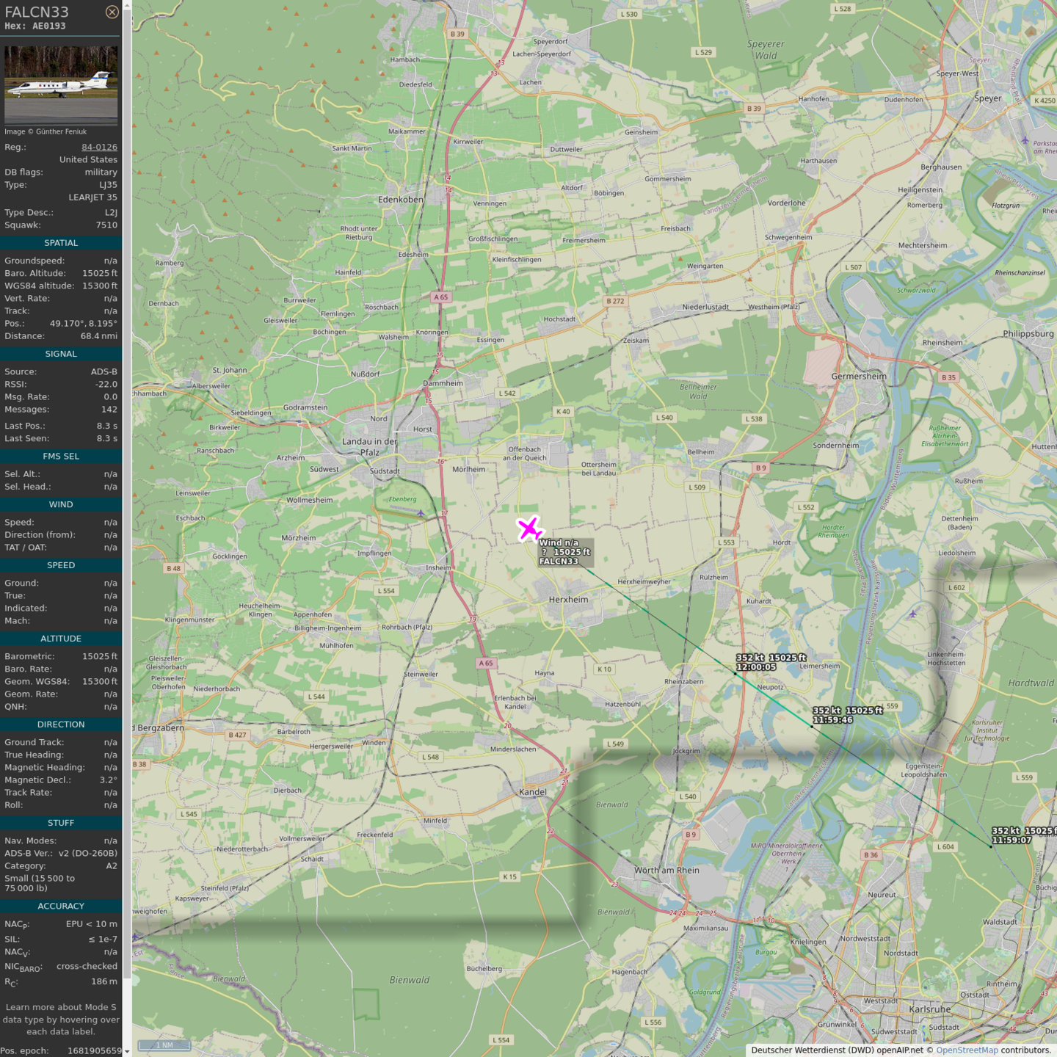Click the 1 NM map scale bar
The width and height of the screenshot is (1057, 1057).
tap(164, 1045)
